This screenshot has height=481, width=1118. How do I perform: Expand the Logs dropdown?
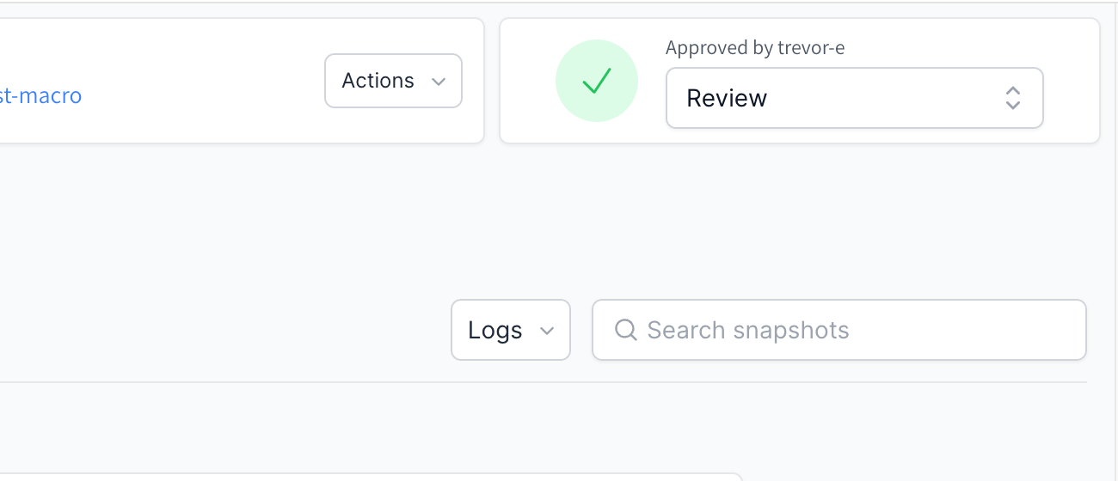(510, 330)
